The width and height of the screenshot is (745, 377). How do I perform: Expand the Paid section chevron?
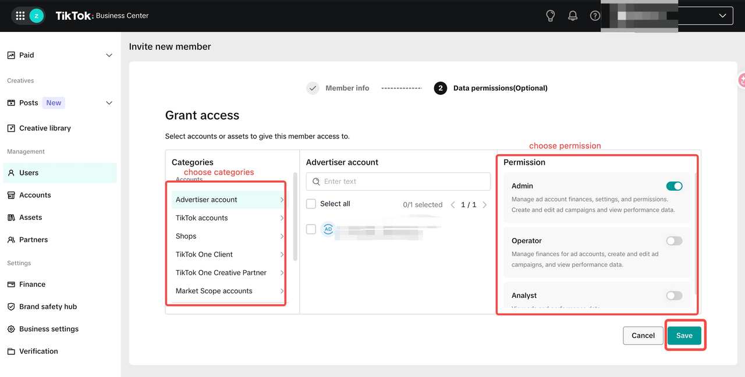(x=109, y=55)
